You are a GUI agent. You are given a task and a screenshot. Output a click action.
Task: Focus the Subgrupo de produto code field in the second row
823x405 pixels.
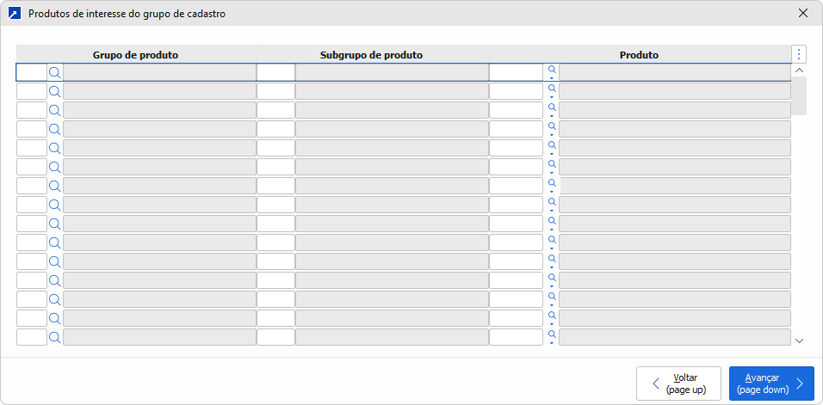275,91
